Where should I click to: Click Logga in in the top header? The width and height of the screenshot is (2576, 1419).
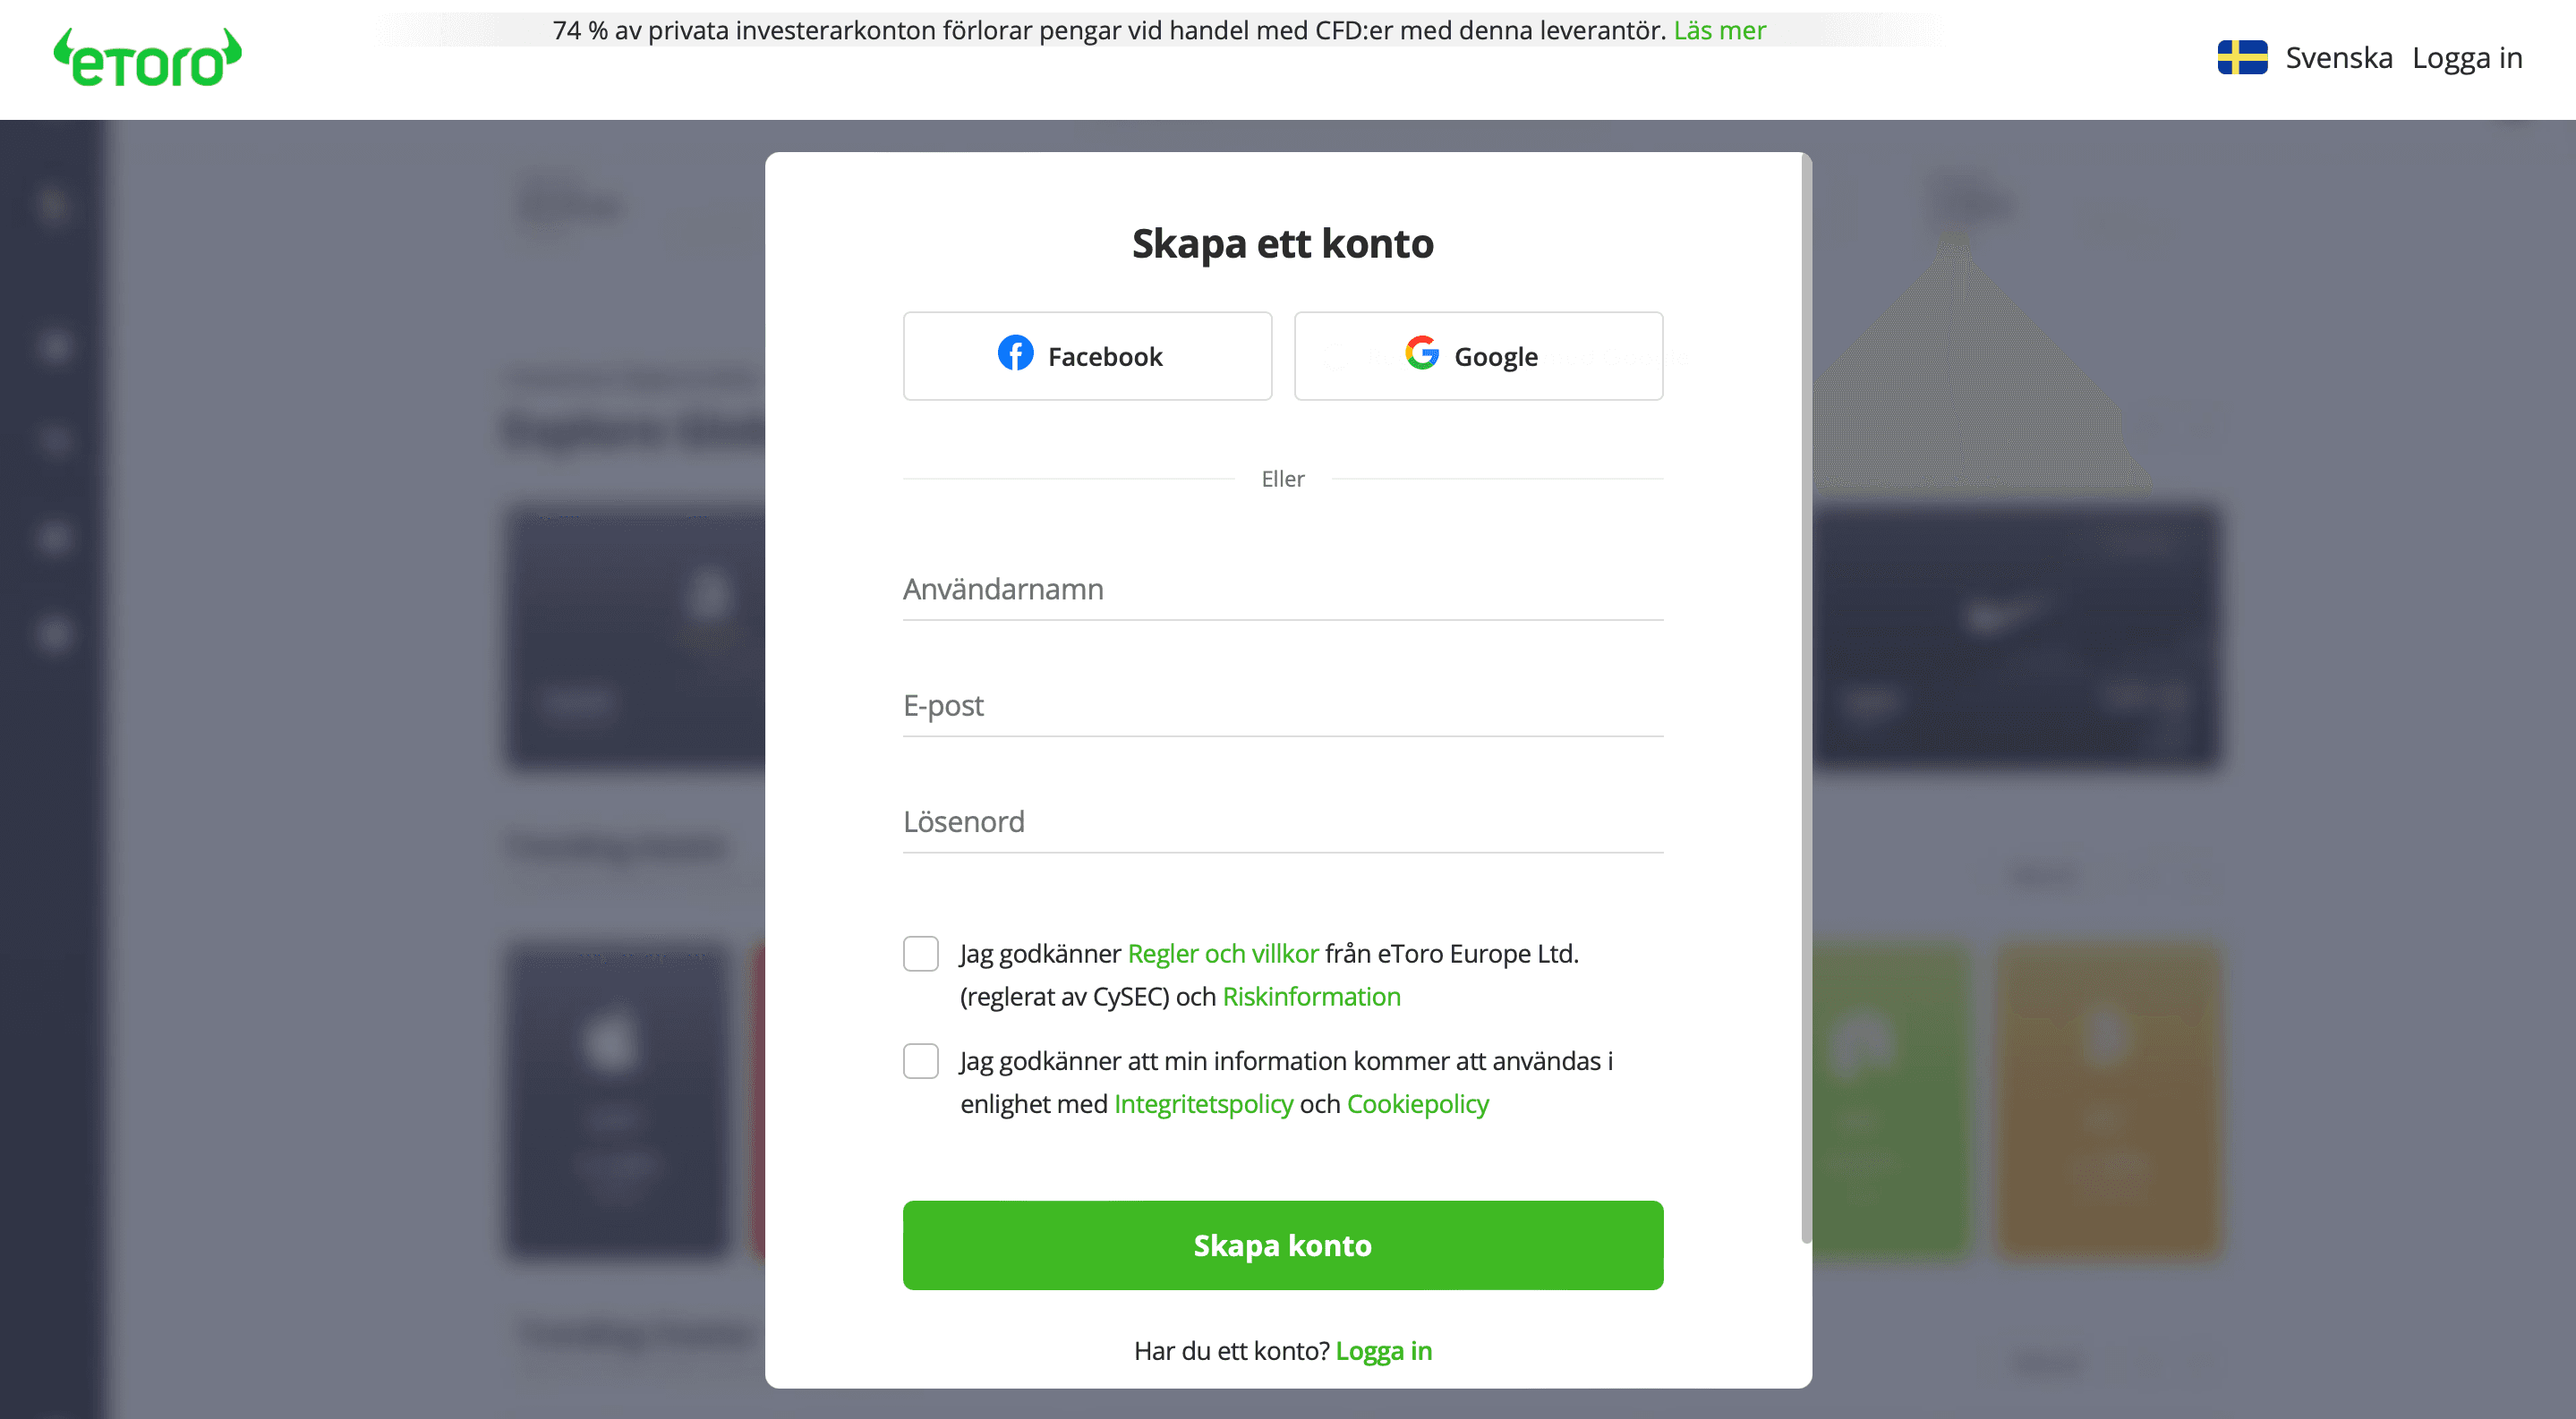pyautogui.click(x=2466, y=58)
